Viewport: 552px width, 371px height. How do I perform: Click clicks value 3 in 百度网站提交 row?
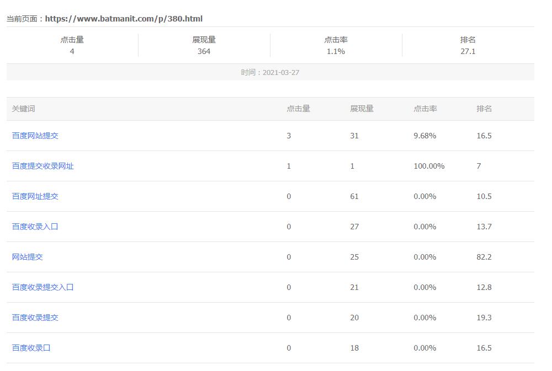(x=289, y=136)
